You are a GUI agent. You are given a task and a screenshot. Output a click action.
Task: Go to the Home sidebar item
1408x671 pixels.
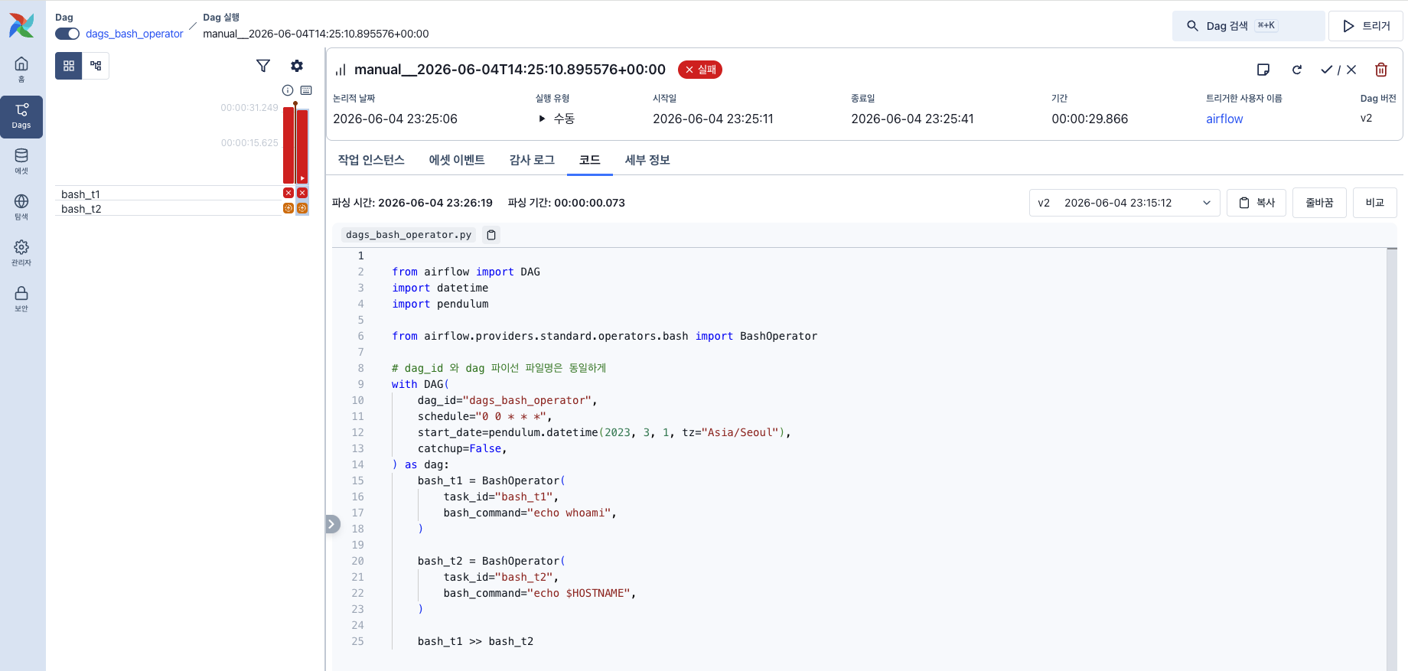pyautogui.click(x=21, y=69)
